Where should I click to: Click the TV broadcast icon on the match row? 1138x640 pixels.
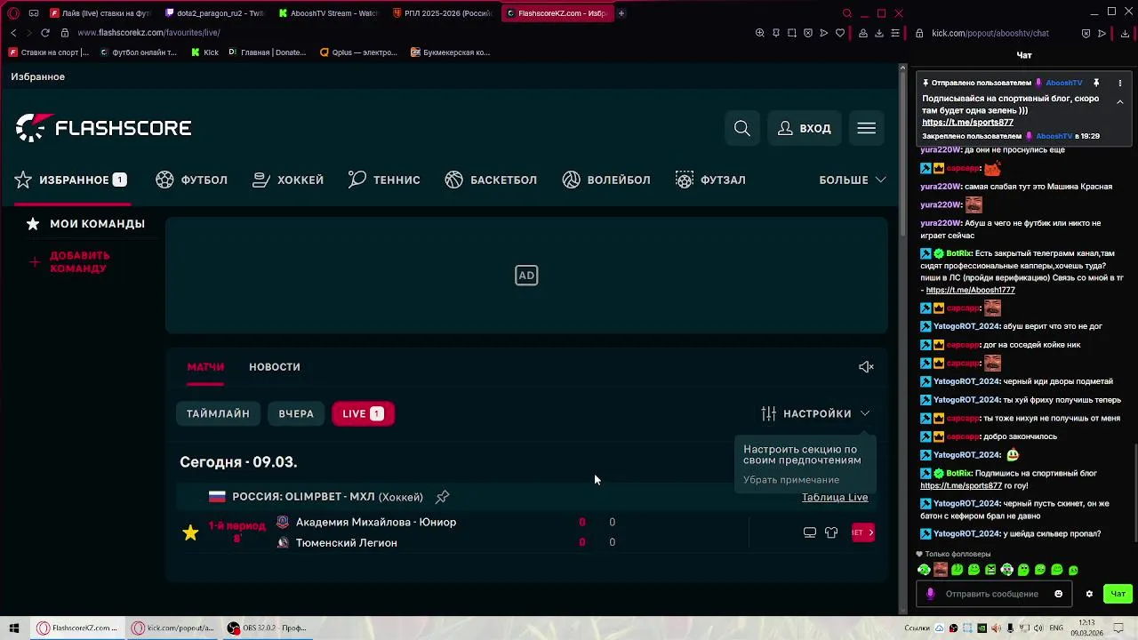tap(810, 532)
